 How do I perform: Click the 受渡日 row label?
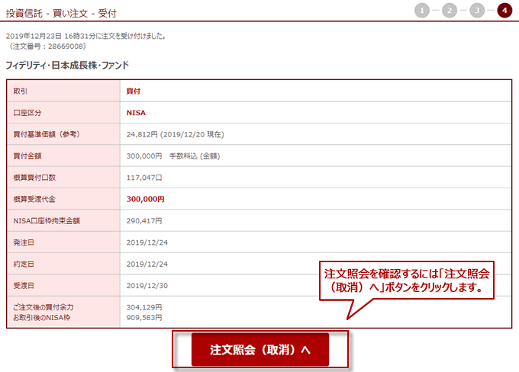pyautogui.click(x=24, y=286)
